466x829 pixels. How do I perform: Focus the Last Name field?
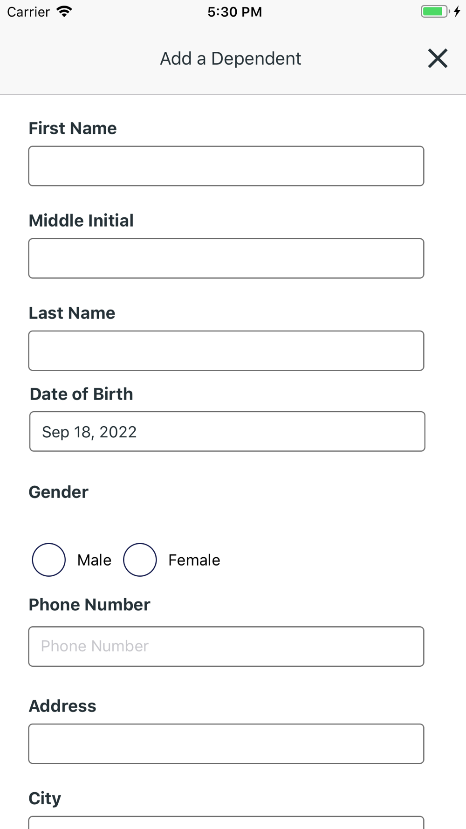click(226, 351)
